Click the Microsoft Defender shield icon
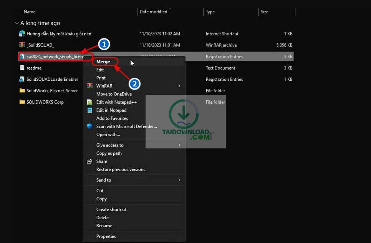Image resolution: width=371 pixels, height=243 pixels. pyautogui.click(x=89, y=126)
